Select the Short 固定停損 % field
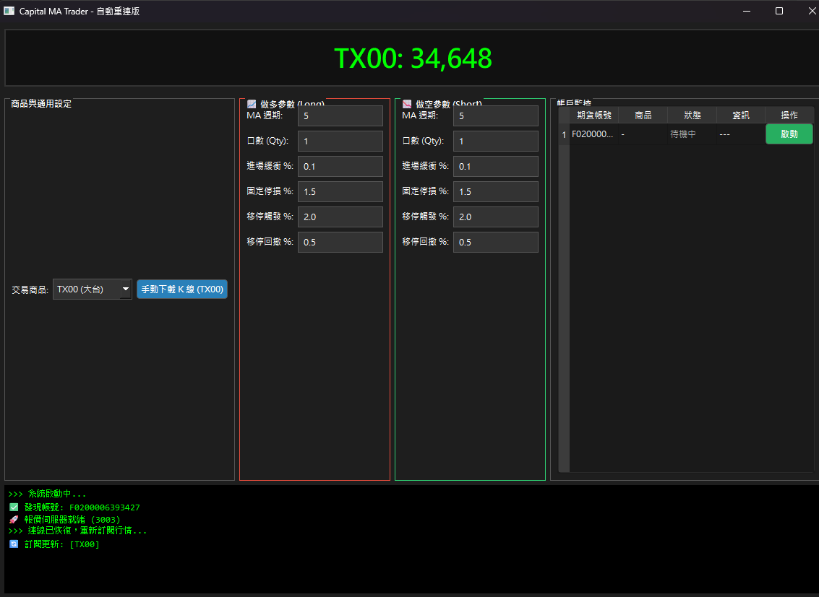The height and width of the screenshot is (597, 819). 495,192
